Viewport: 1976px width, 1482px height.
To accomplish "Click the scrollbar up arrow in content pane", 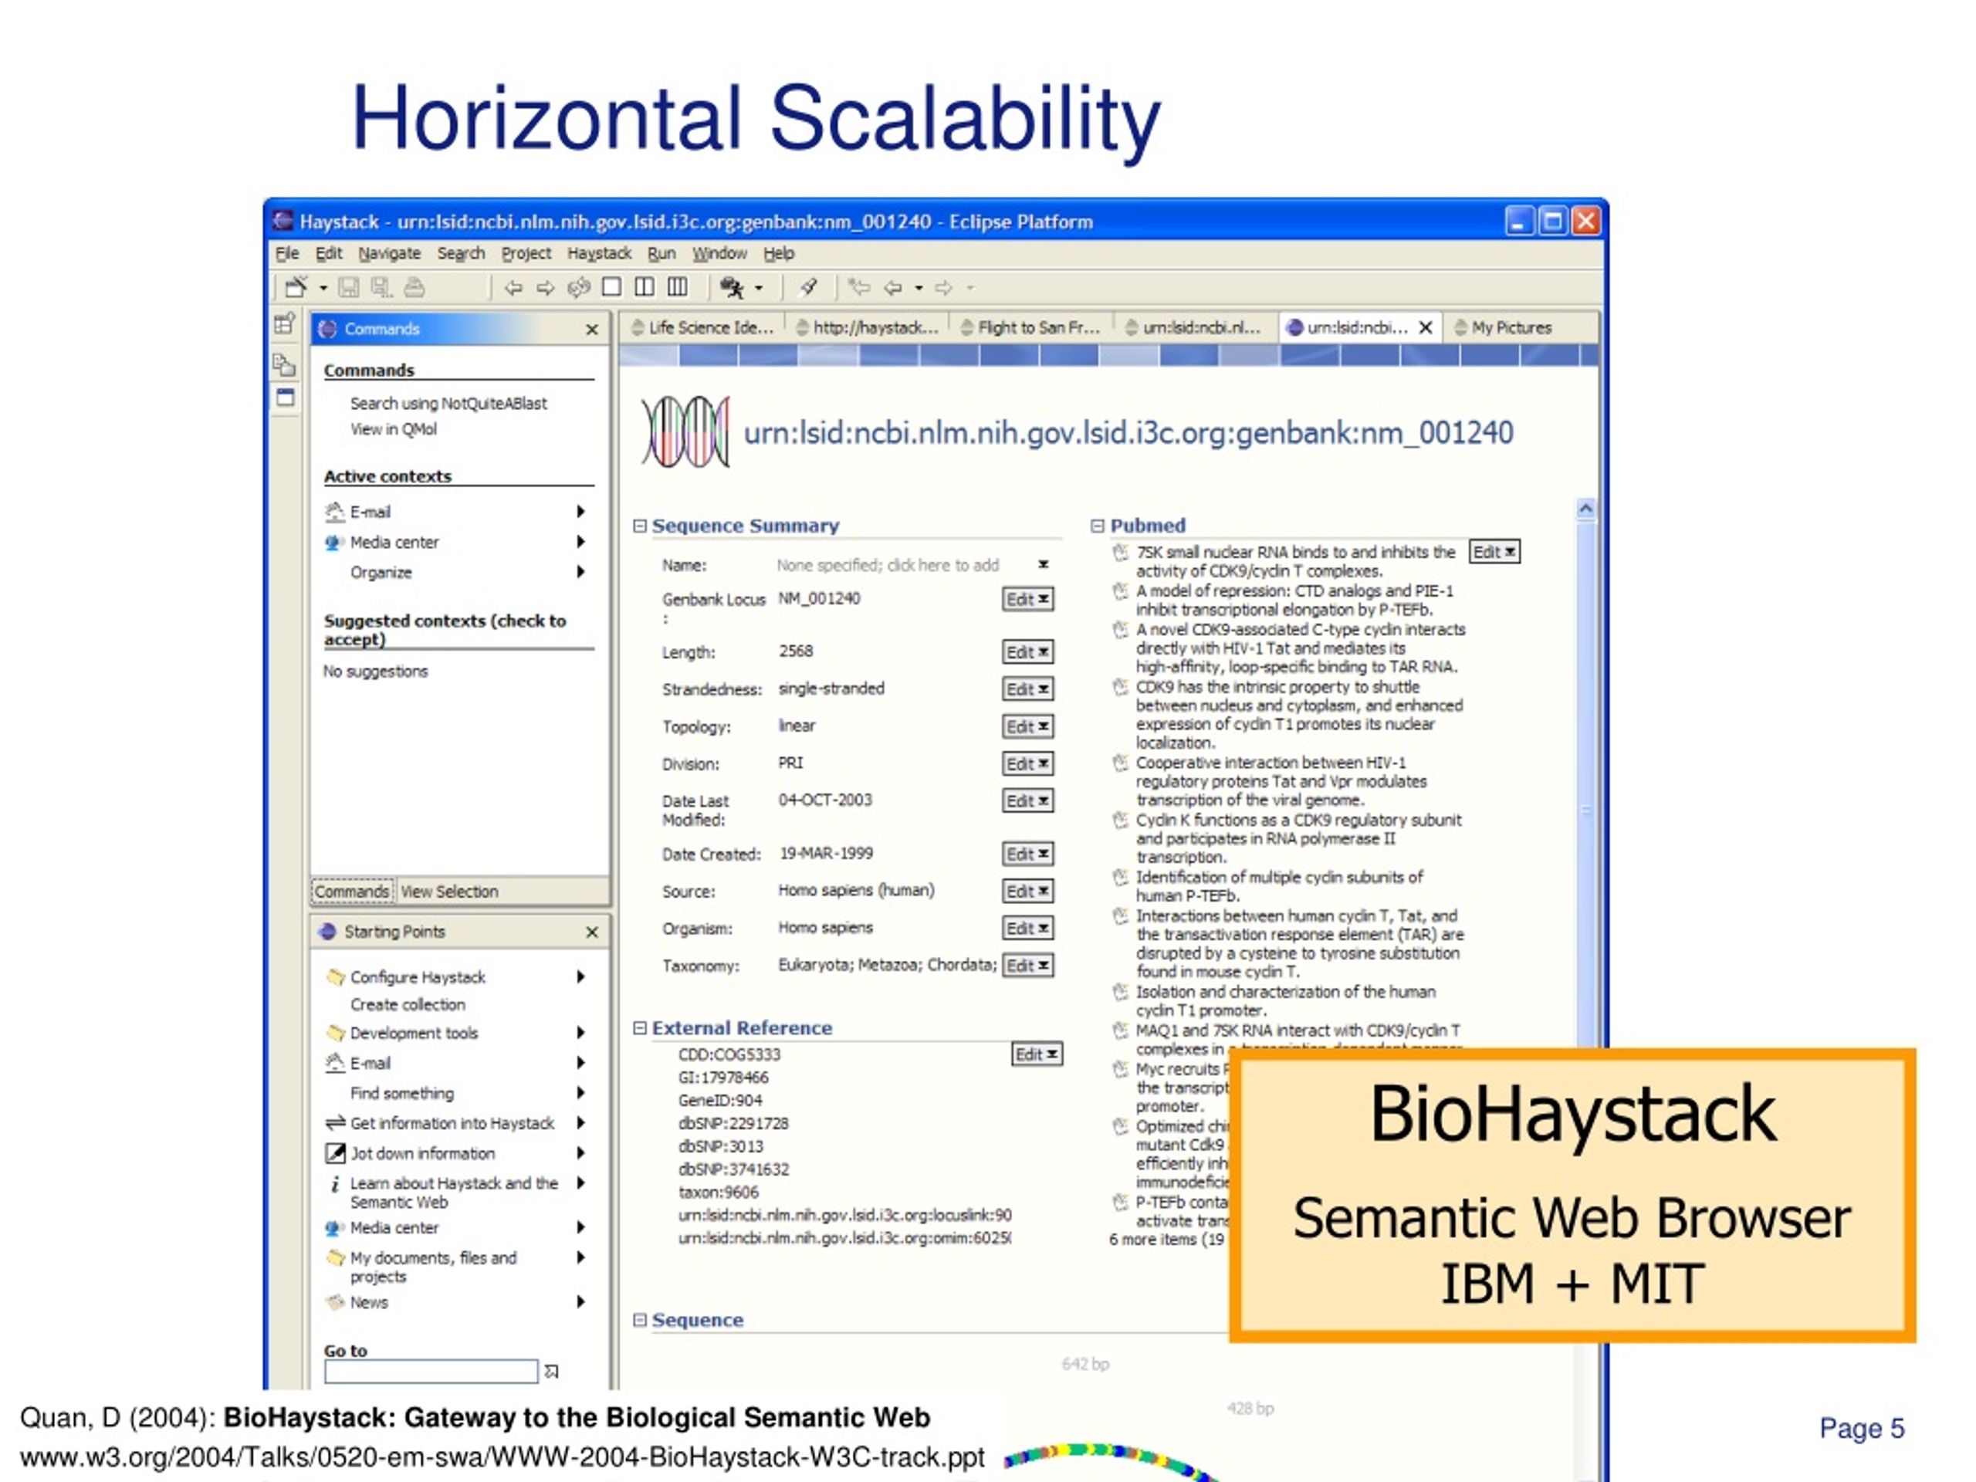I will point(1585,509).
